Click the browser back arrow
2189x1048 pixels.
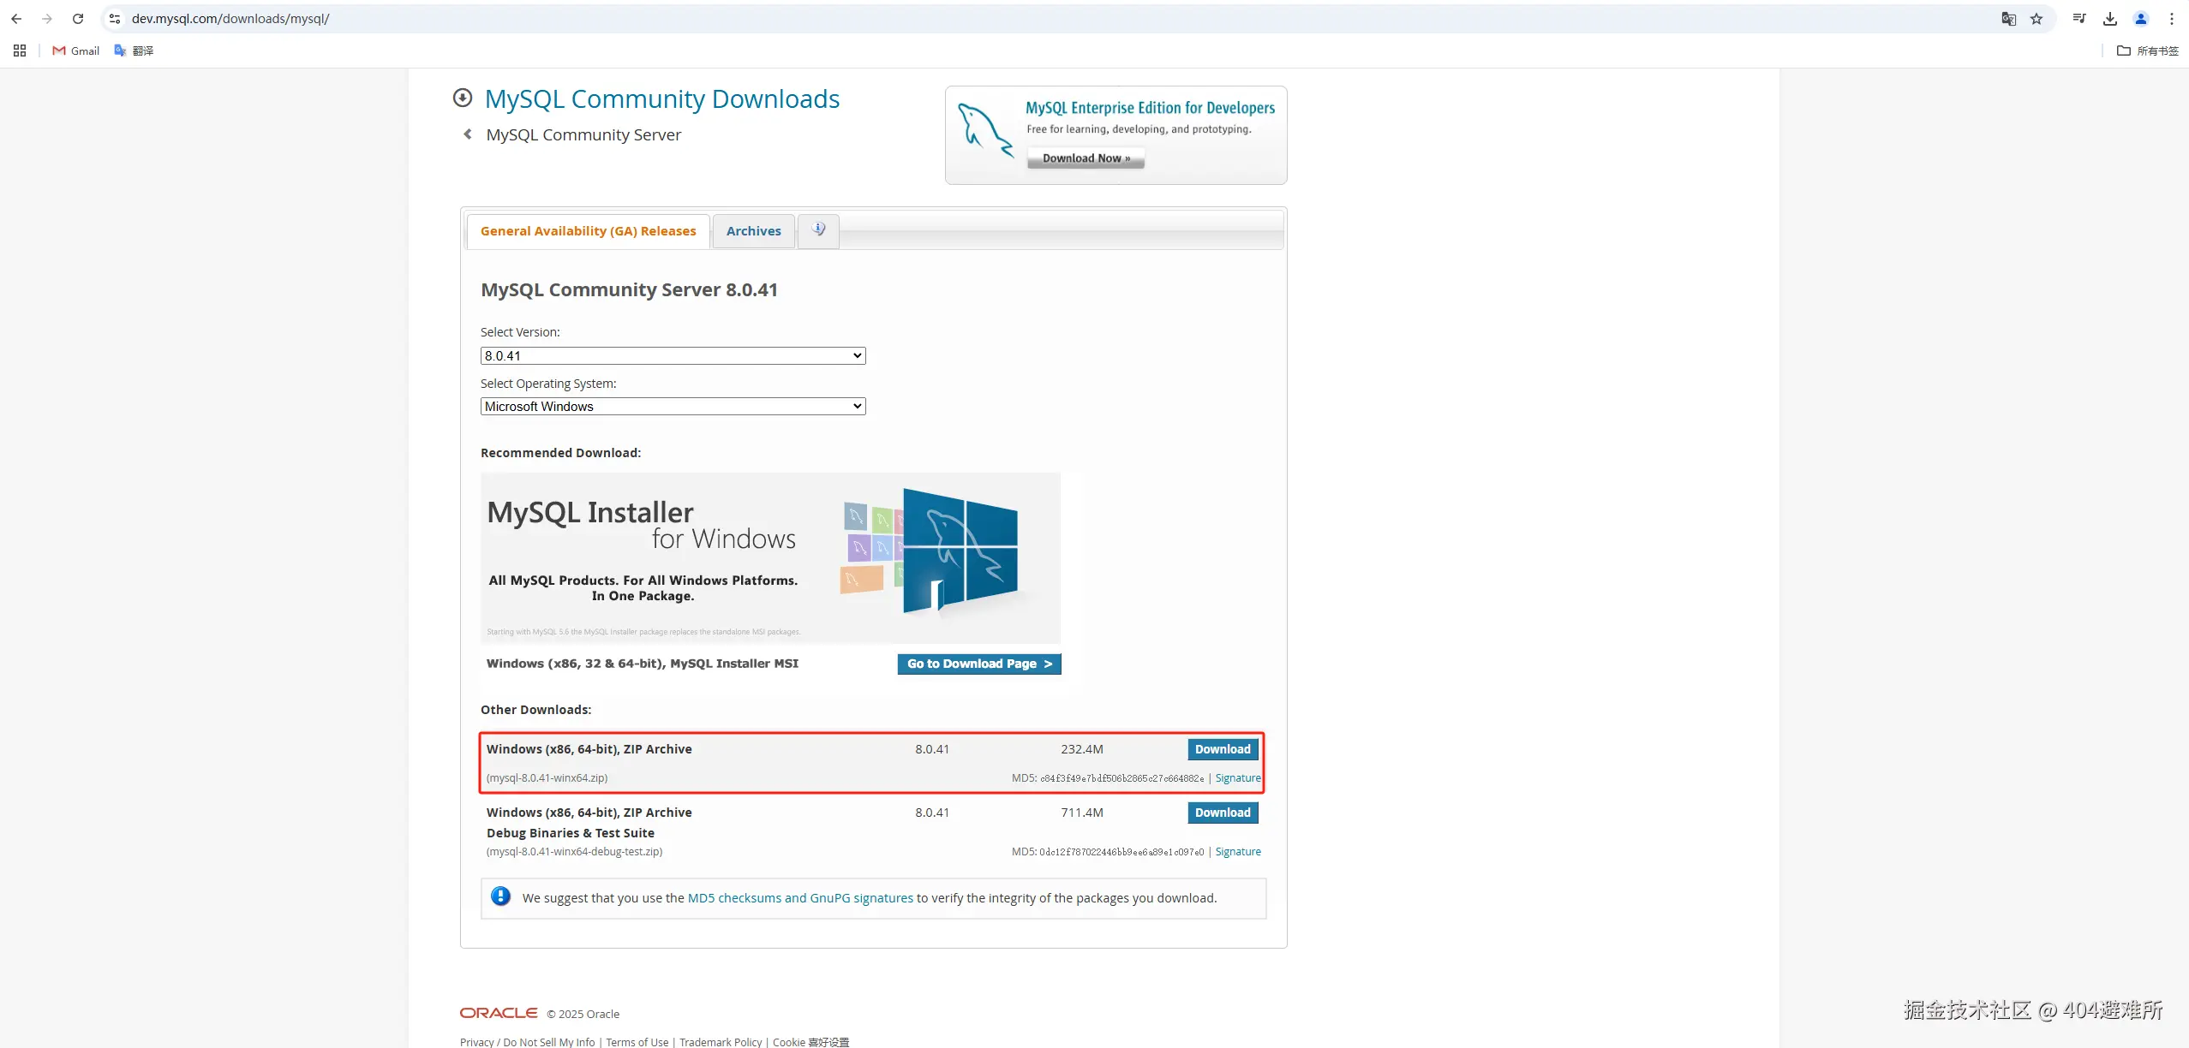[16, 18]
